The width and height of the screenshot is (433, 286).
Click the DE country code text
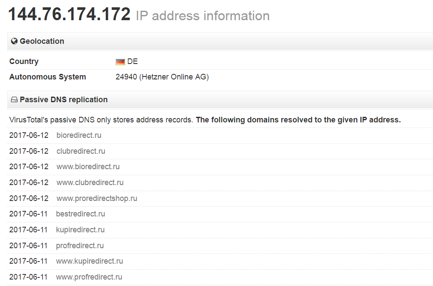(x=132, y=61)
